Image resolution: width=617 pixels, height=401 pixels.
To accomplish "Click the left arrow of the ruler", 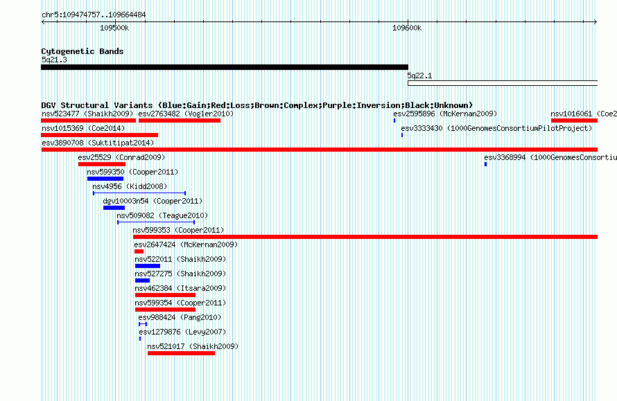I will click(x=43, y=22).
